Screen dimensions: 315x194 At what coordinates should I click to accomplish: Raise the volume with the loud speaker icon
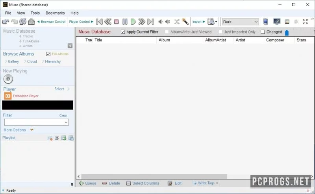tap(168, 22)
